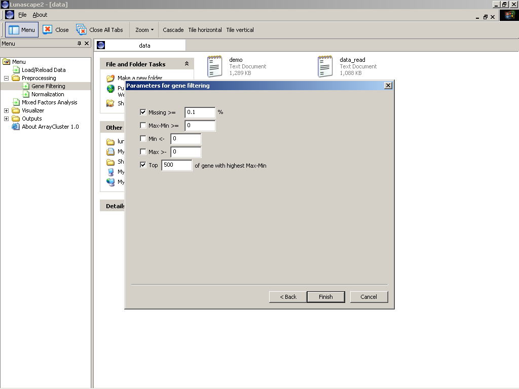Open About ArrayCluster 1.0 entry
This screenshot has height=389, width=519.
tap(50, 127)
